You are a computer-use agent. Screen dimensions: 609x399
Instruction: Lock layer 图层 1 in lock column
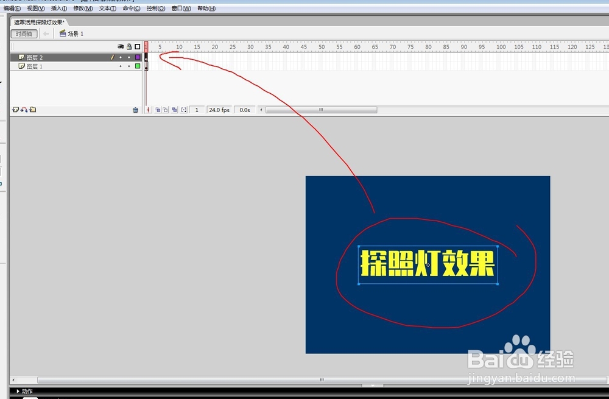(129, 66)
